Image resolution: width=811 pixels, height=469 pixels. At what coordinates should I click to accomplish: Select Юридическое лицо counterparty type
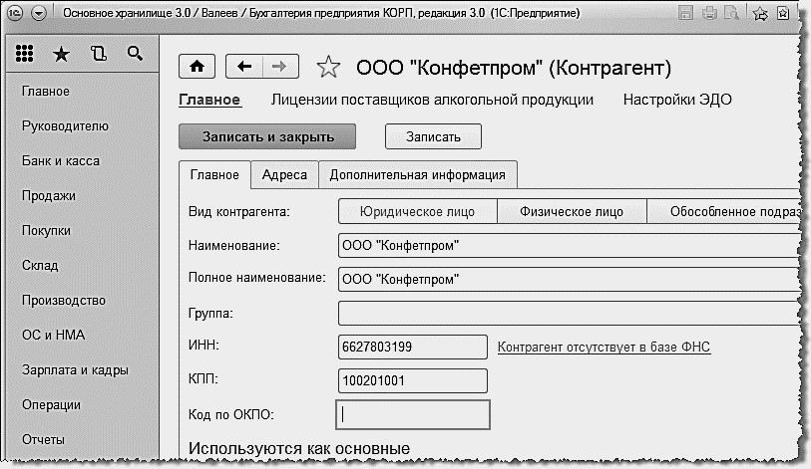[417, 211]
